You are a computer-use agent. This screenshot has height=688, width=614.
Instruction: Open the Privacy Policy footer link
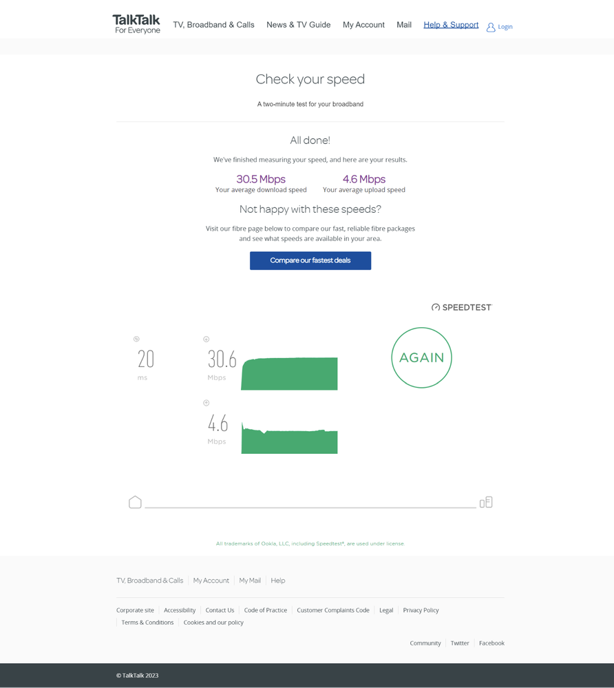[x=421, y=610]
